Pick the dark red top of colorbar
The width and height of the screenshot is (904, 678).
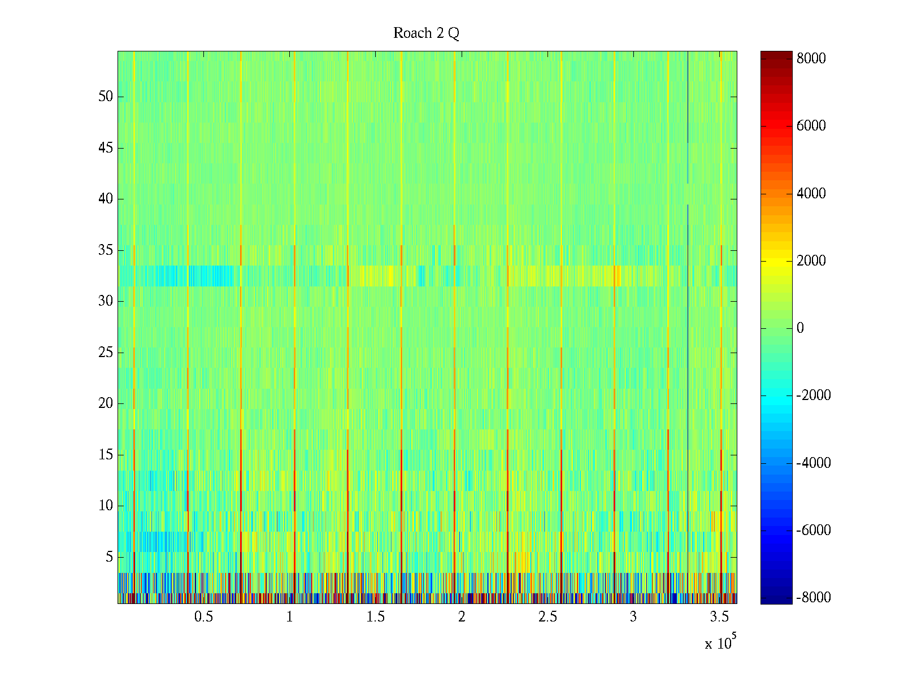pyautogui.click(x=776, y=55)
